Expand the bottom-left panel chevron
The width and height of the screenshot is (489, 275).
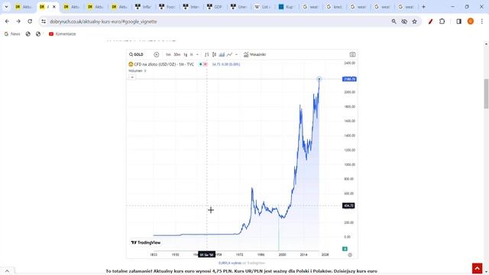click(7, 271)
